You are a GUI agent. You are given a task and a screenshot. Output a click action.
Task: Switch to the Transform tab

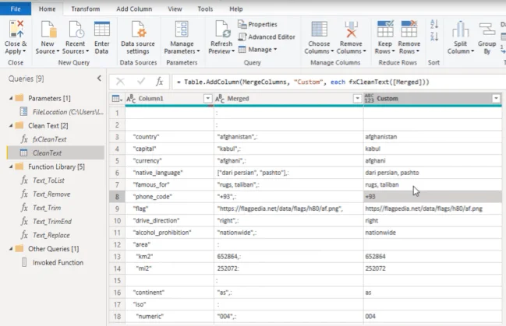[x=86, y=9]
